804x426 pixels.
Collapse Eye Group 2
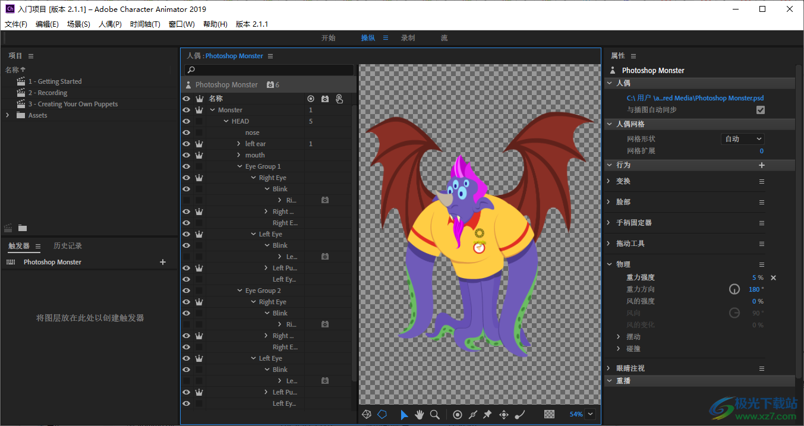(239, 291)
